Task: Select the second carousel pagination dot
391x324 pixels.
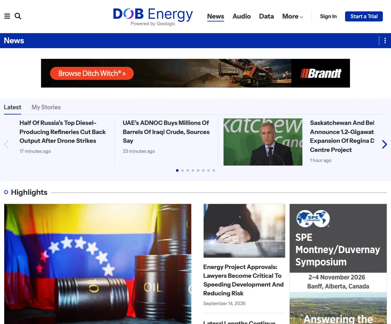Action: (x=182, y=170)
